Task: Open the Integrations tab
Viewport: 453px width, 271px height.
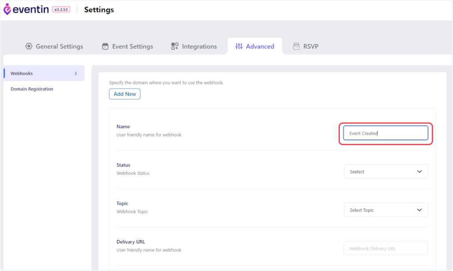Action: pyautogui.click(x=199, y=46)
